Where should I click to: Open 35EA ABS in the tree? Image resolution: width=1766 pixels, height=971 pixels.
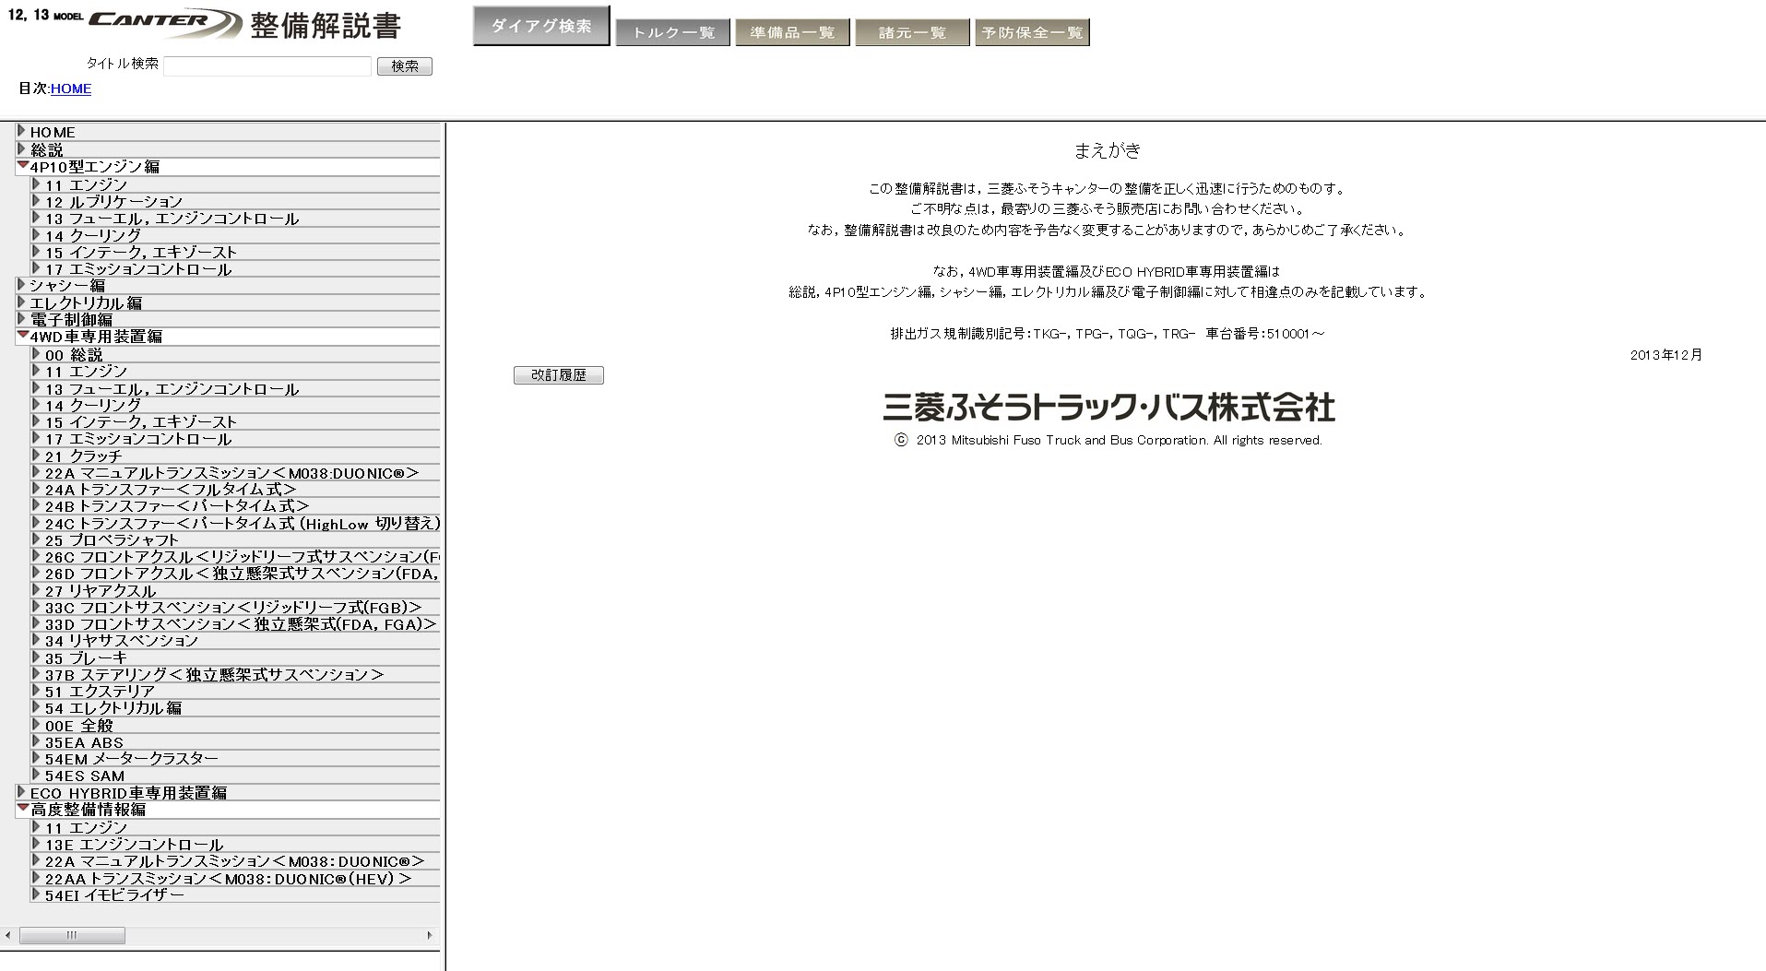[84, 742]
